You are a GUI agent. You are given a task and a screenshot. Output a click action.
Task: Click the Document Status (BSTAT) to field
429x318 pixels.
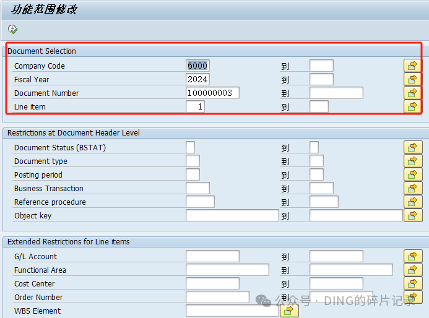pyautogui.click(x=314, y=147)
